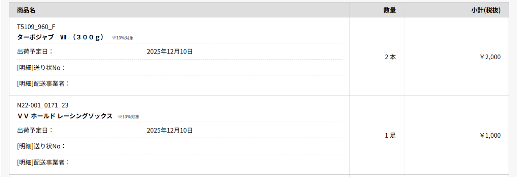Select the 2025年12月10日 date for レーシングソックス
Screen dimensions: 518x177
pyautogui.click(x=170, y=130)
